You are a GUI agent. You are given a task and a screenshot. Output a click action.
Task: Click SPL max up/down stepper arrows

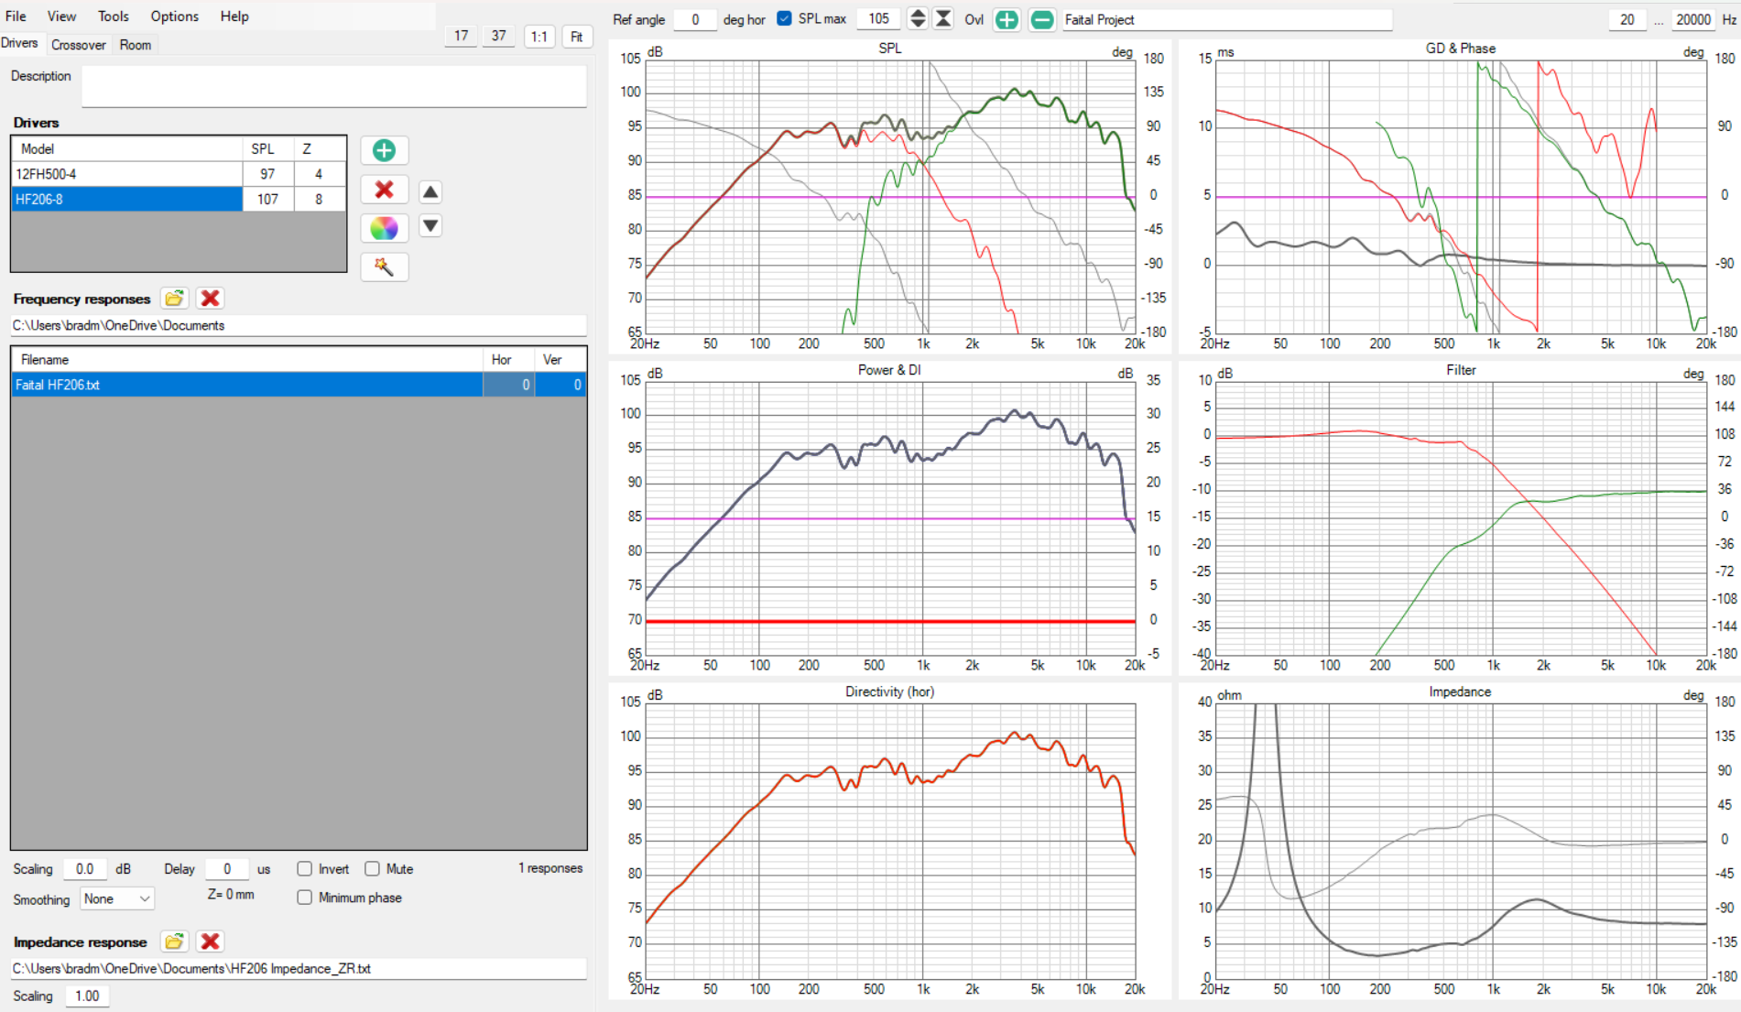click(917, 19)
